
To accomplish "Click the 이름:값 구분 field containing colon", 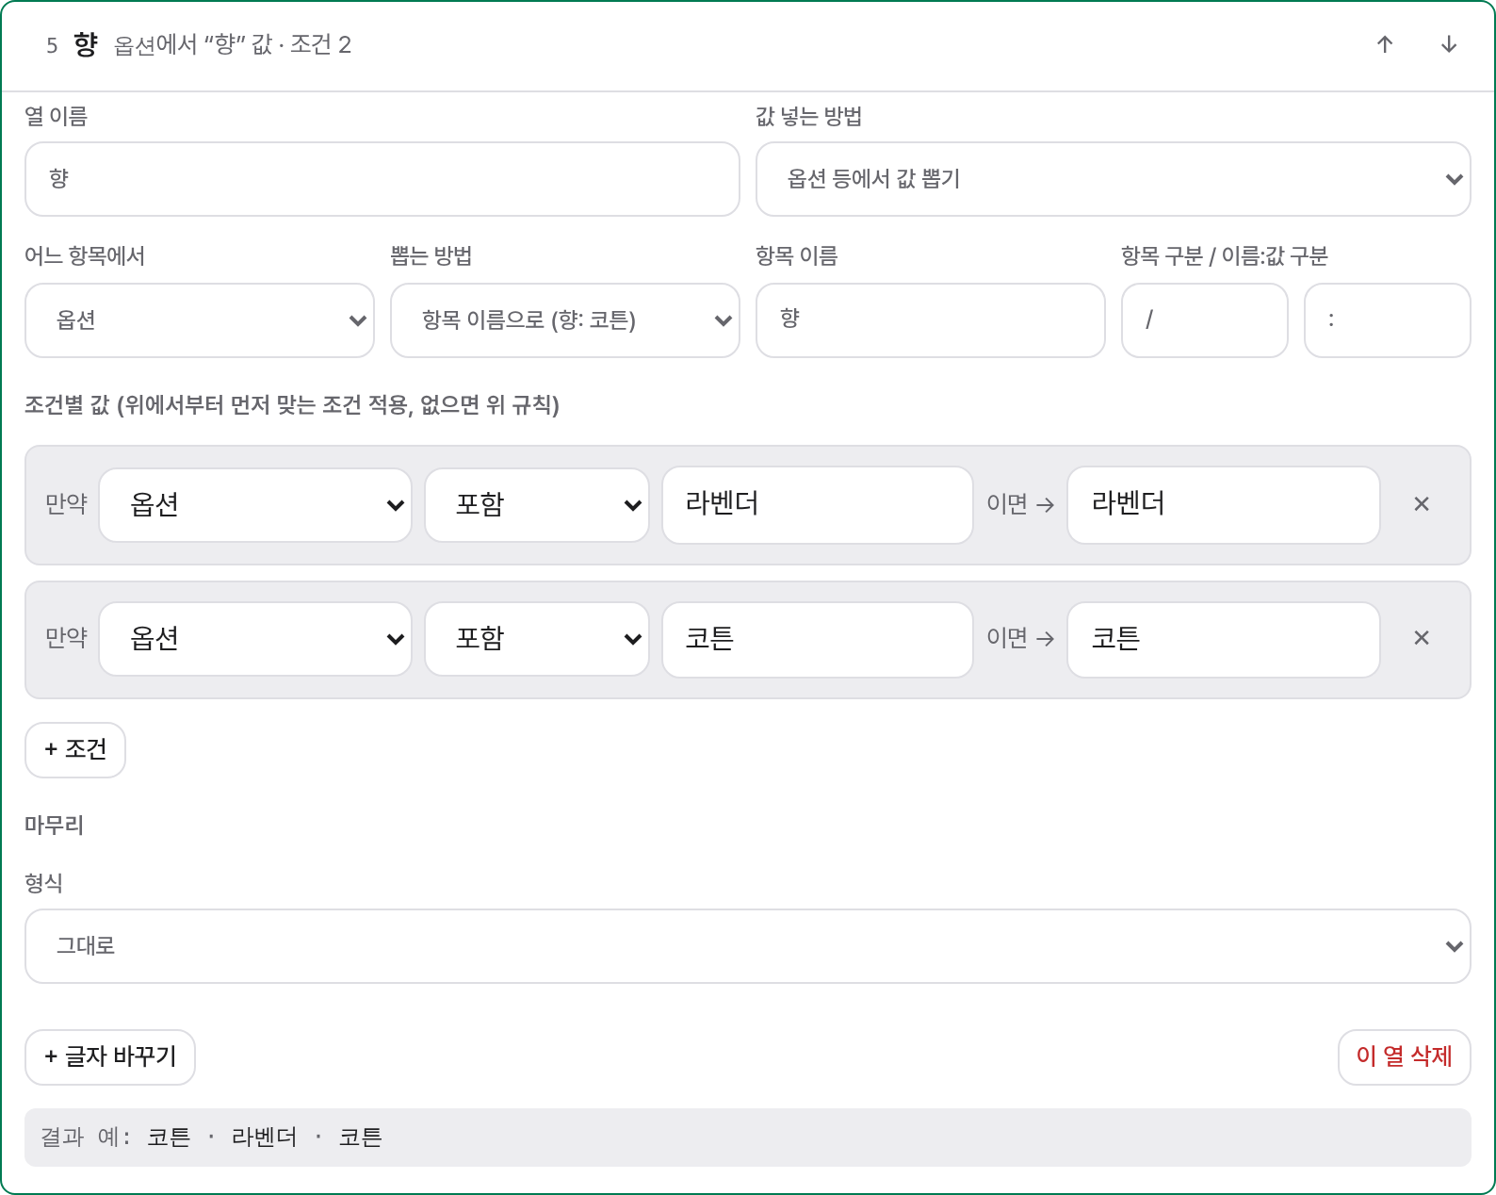I will pyautogui.click(x=1388, y=320).
